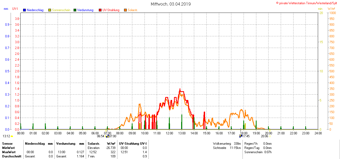The height and width of the screenshot is (159, 340).
Task: Select the UV-Strahlung legend label
Action: pyautogui.click(x=111, y=10)
